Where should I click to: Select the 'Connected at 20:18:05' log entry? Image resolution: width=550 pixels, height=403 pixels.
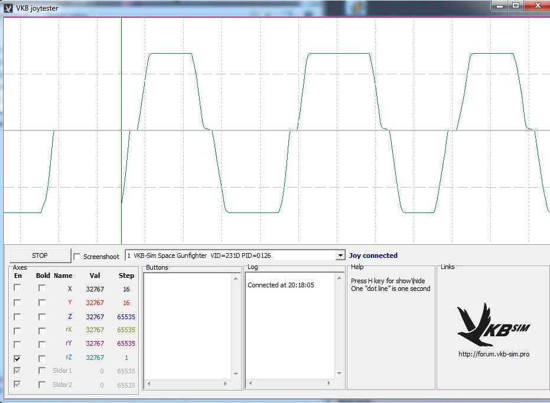[281, 285]
